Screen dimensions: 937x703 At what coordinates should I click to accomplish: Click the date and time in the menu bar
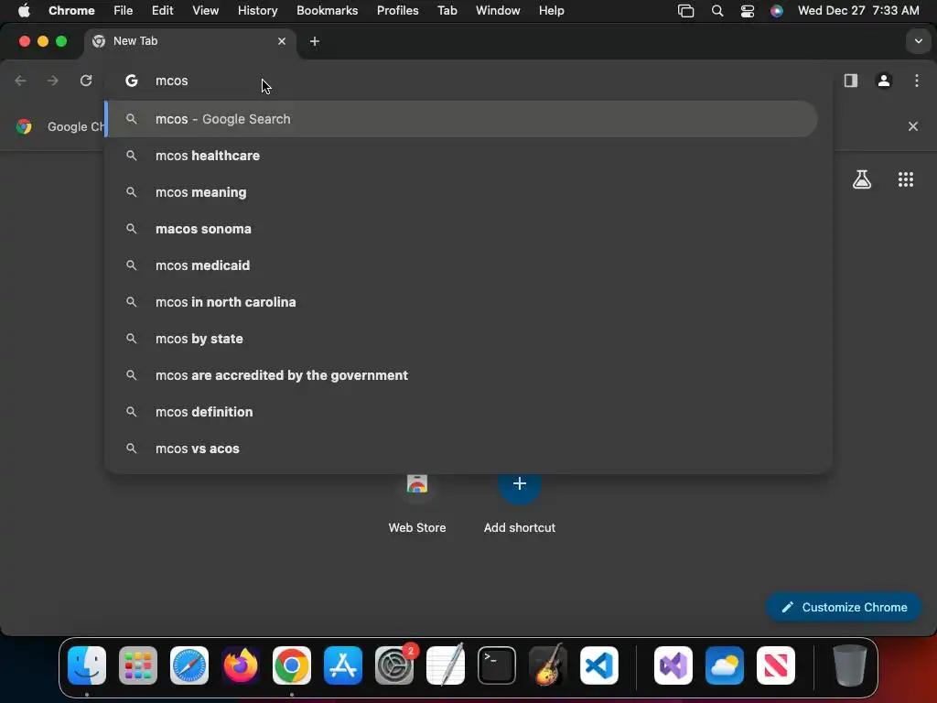tap(858, 11)
